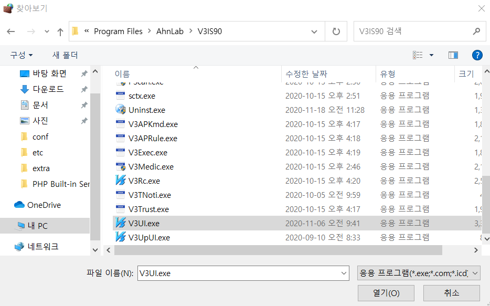Image resolution: width=490 pixels, height=306 pixels.
Task: Click the 취소 cancel button
Action: [452, 293]
